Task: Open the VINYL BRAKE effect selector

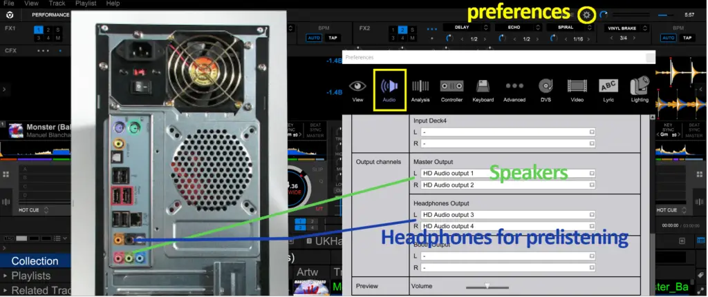Action: [626, 28]
